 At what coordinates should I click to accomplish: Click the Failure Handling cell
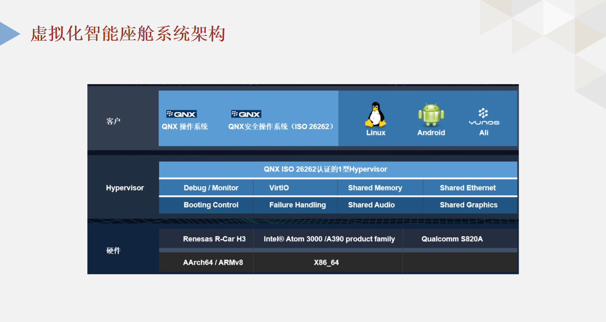[x=295, y=205]
